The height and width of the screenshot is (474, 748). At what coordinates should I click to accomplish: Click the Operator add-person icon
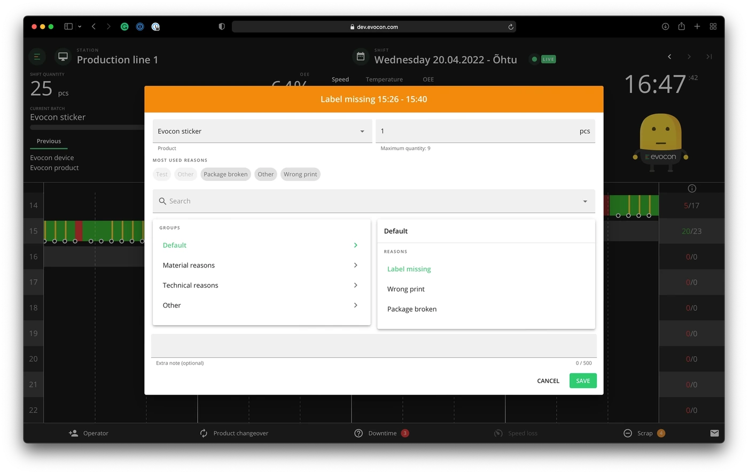pyautogui.click(x=73, y=433)
